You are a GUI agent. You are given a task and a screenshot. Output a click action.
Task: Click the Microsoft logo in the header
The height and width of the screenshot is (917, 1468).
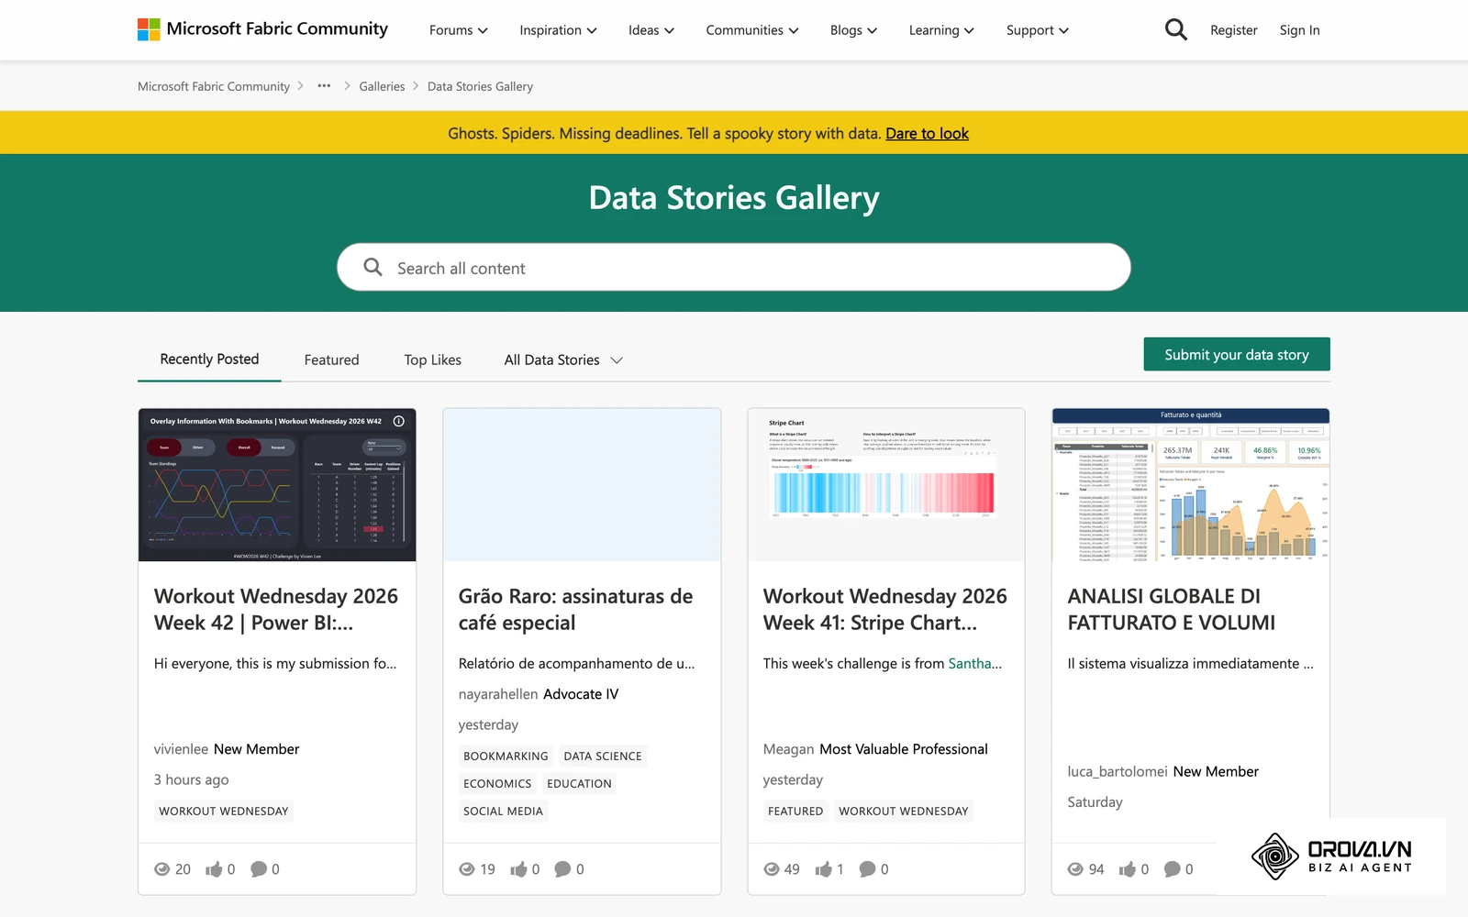coord(149,29)
